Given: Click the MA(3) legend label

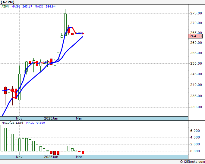Looking at the screenshot, I should [x=39, y=7].
